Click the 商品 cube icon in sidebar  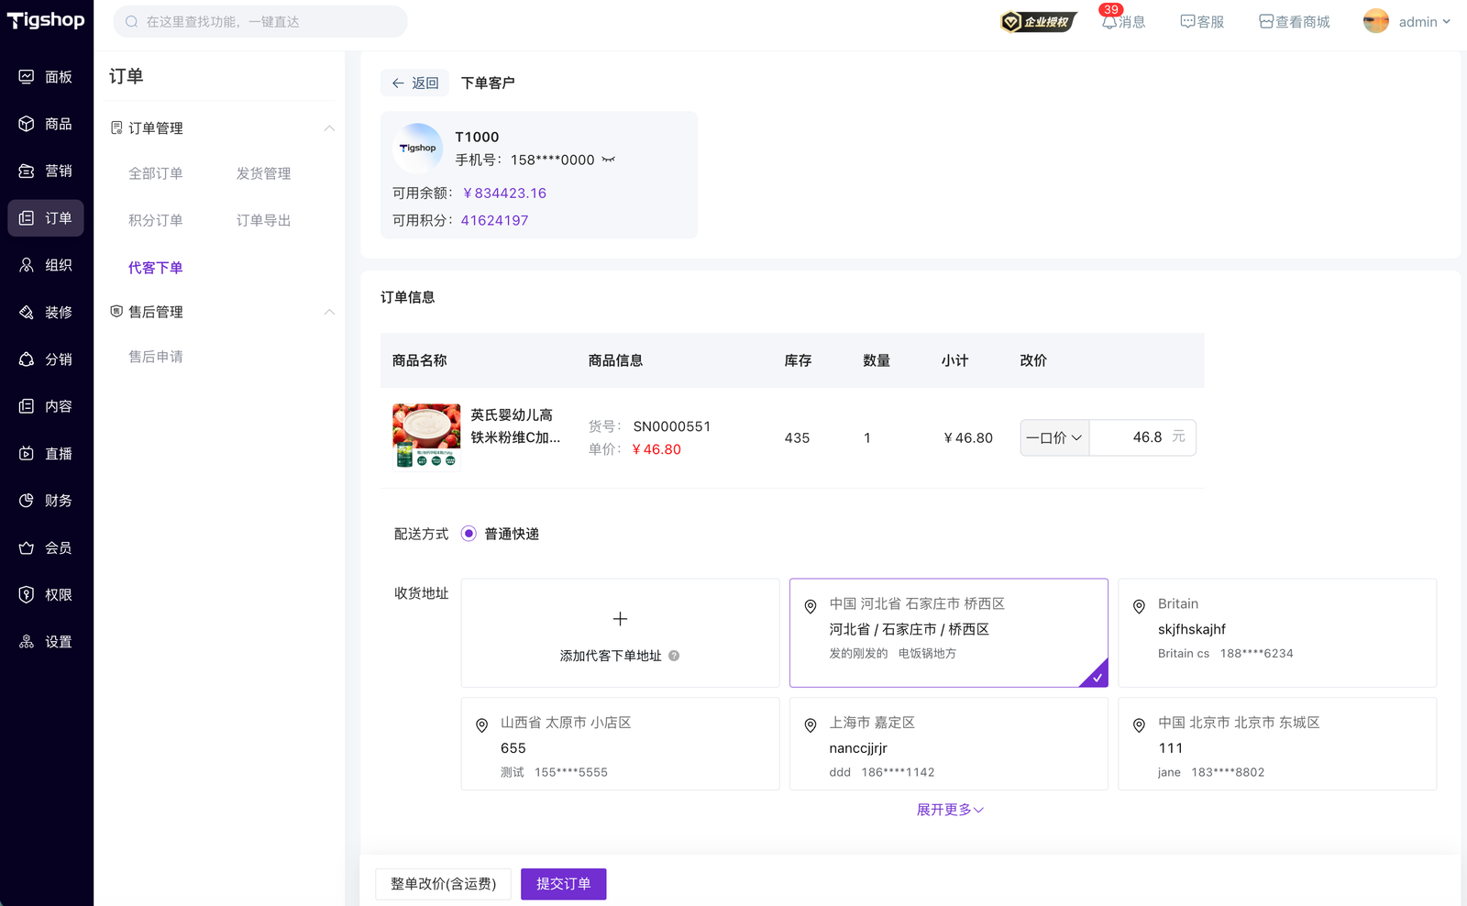27,124
